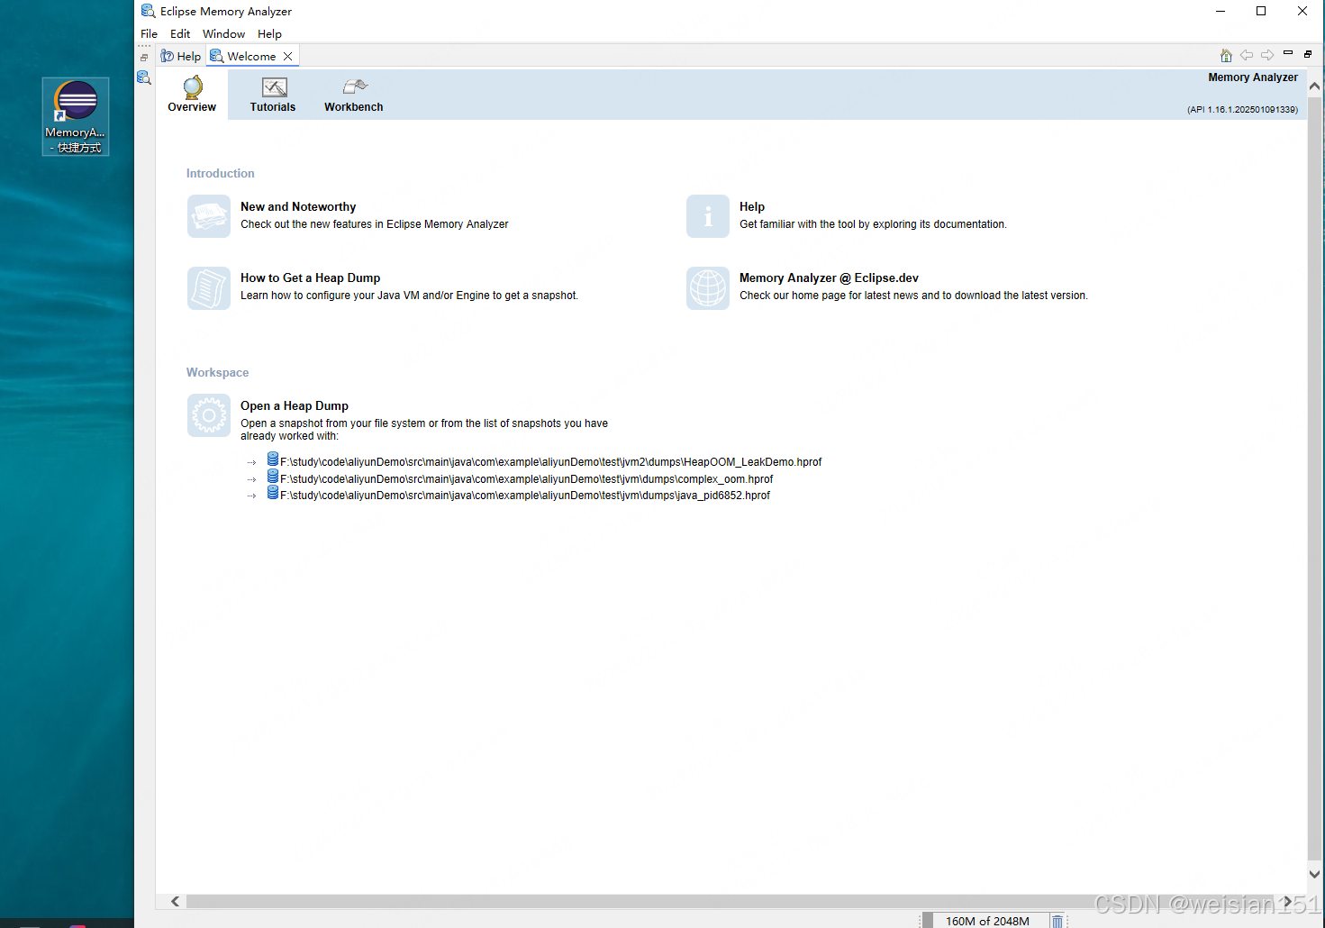Open complex_oom.hprof snapshot link

tap(526, 479)
